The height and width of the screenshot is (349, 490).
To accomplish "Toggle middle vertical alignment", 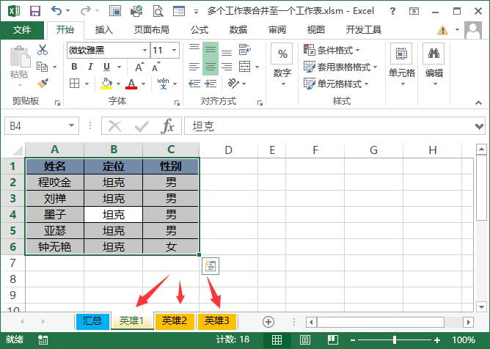I will [x=211, y=50].
